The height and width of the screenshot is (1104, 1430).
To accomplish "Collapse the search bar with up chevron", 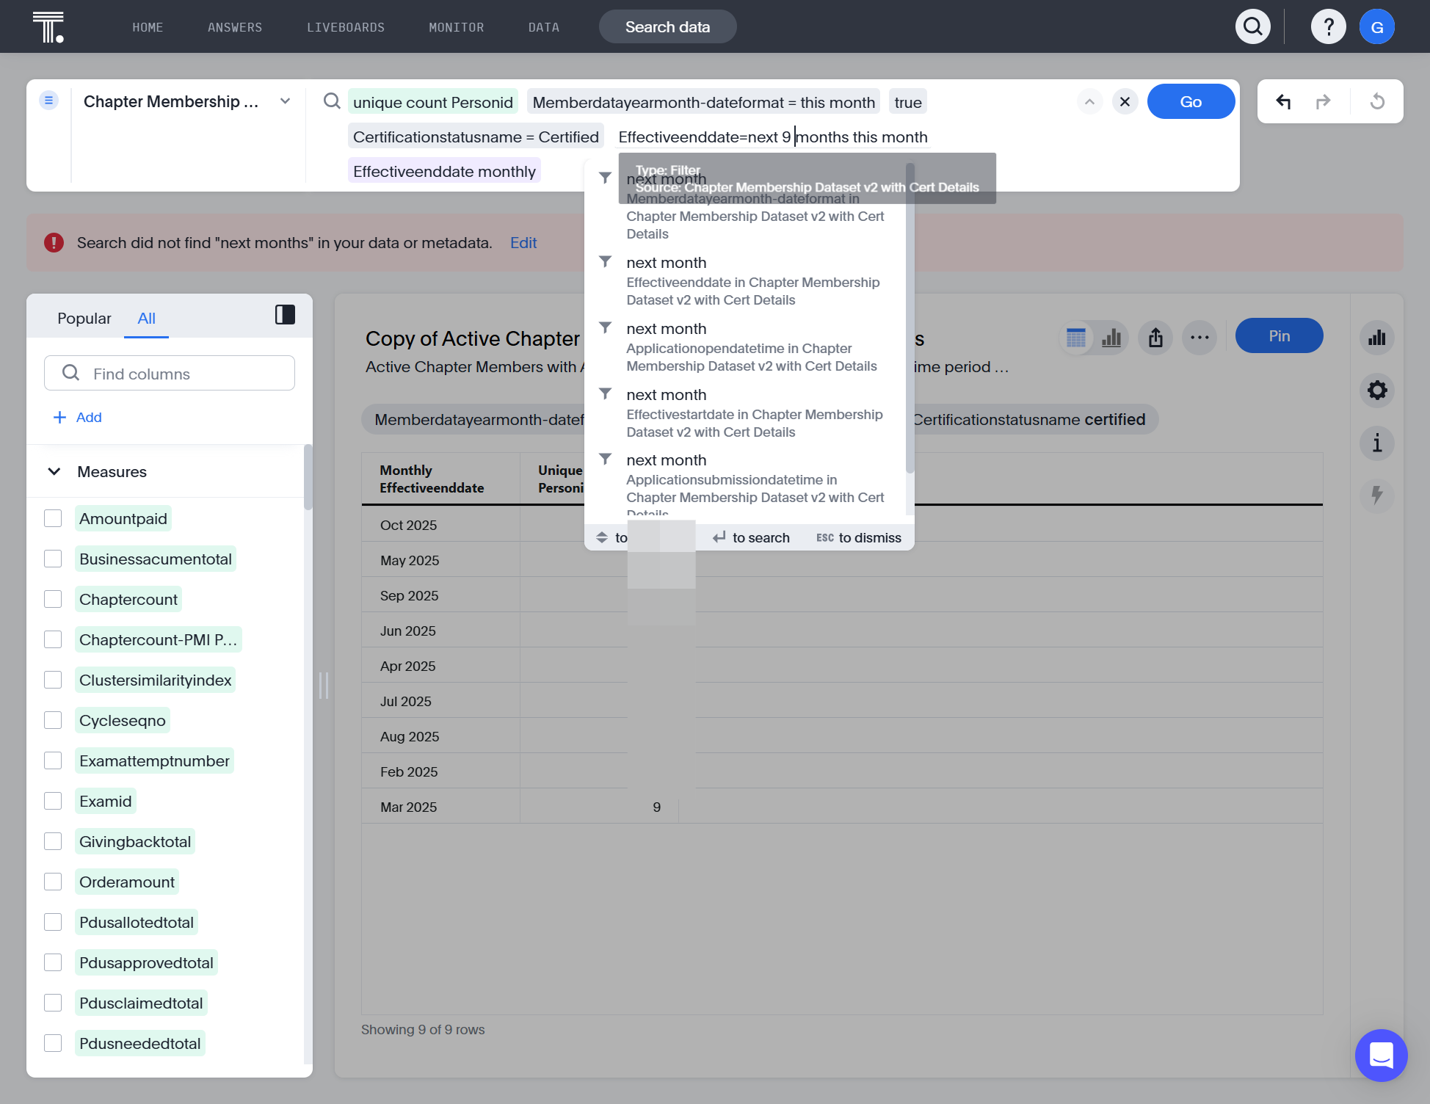I will point(1089,101).
